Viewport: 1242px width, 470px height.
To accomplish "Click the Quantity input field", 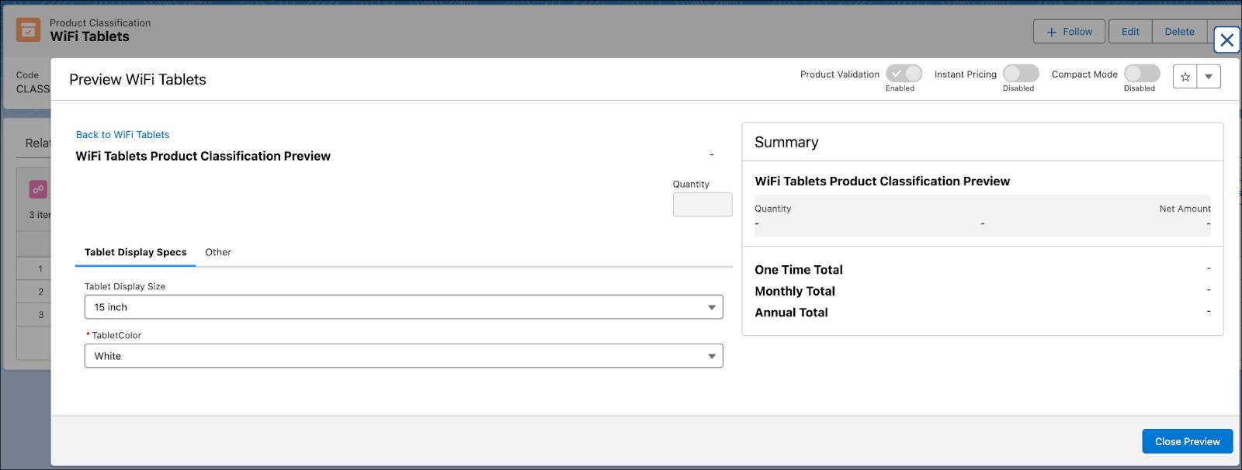I will point(703,205).
